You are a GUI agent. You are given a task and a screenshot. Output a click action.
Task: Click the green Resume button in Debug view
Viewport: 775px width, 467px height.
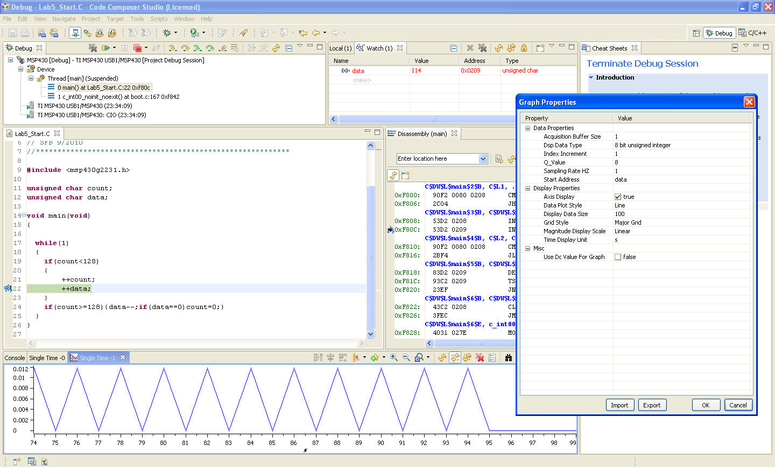[x=105, y=48]
